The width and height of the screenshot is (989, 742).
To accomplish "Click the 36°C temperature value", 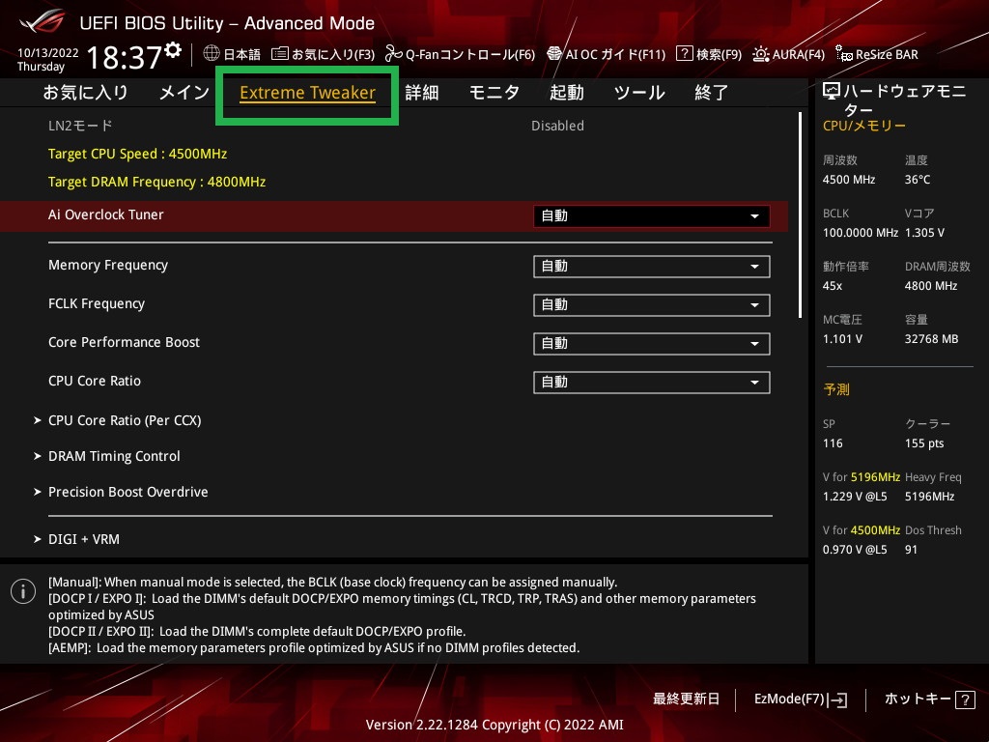I will point(918,180).
